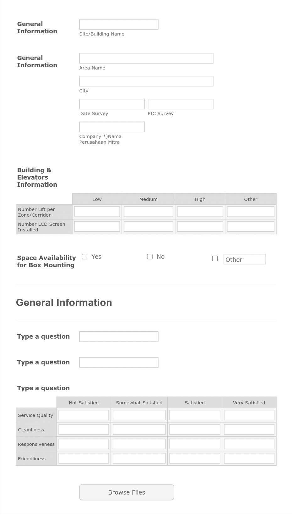
Task: Click Satisfied cell for Cleanliness
Action: click(194, 429)
